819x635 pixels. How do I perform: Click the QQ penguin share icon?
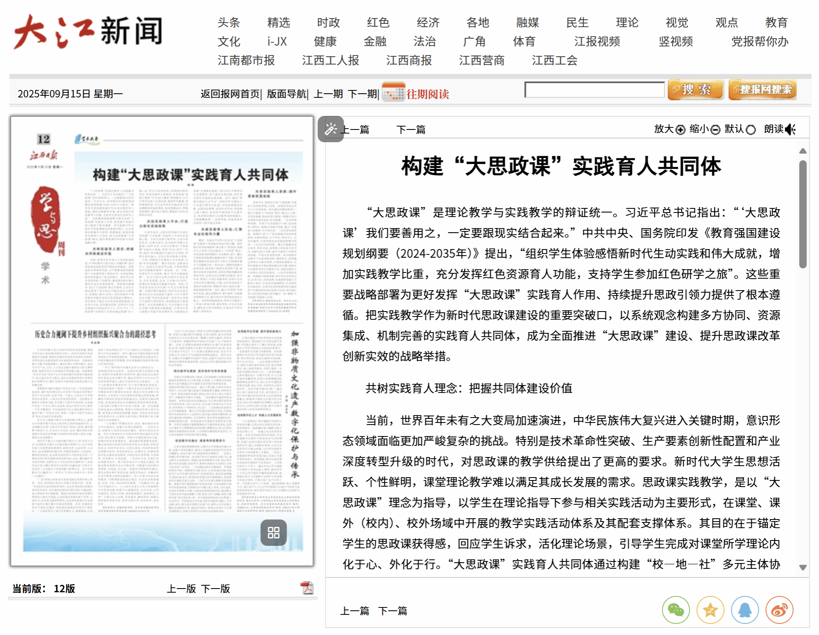click(x=745, y=610)
